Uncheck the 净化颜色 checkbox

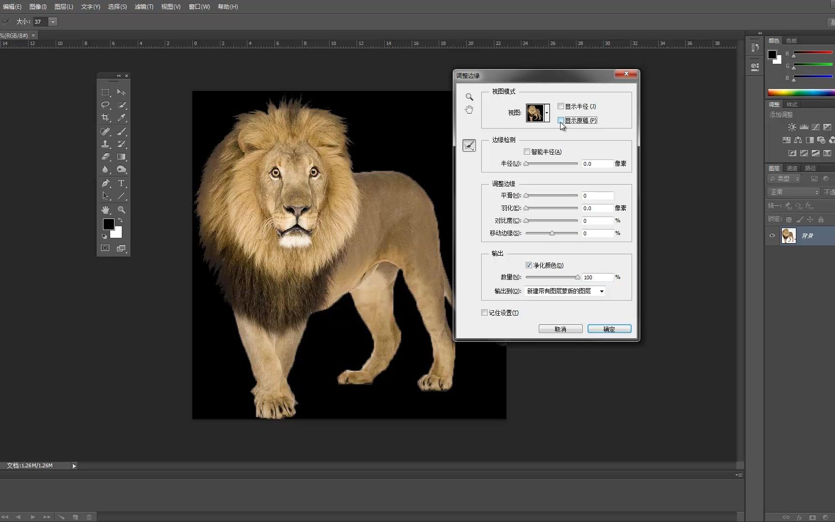tap(529, 265)
